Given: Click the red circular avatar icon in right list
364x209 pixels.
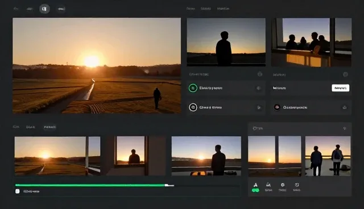Looking at the screenshot, I should pos(277,107).
